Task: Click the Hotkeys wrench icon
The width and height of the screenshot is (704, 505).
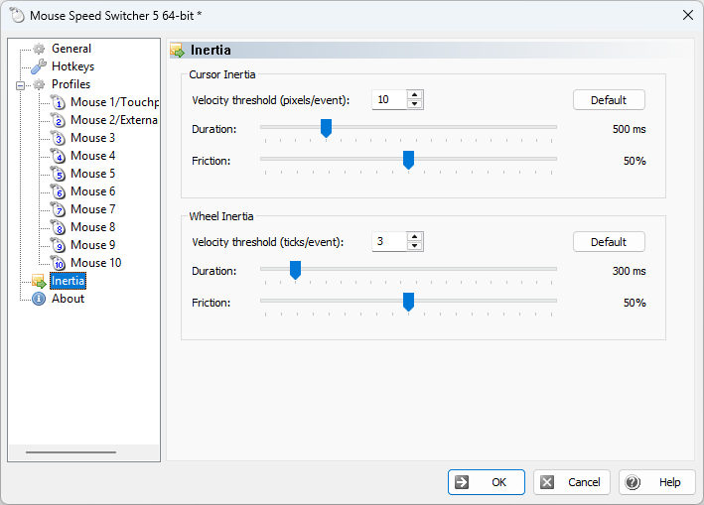Action: (x=39, y=66)
